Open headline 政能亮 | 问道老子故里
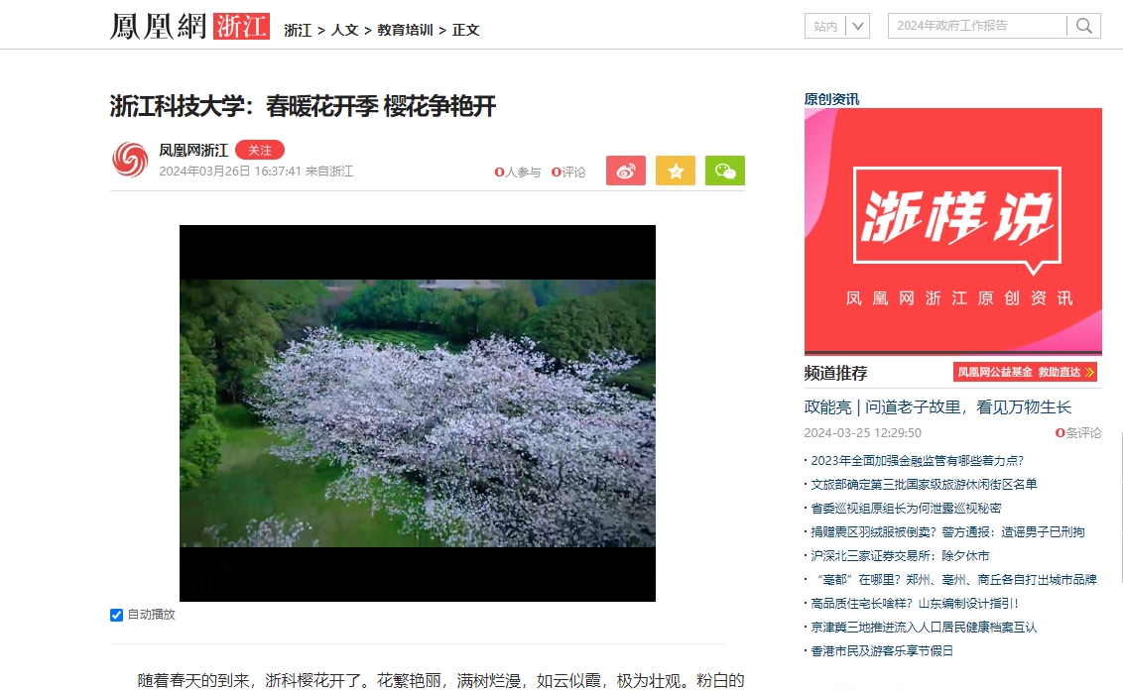Viewport: 1123px width, 691px height. click(x=937, y=406)
